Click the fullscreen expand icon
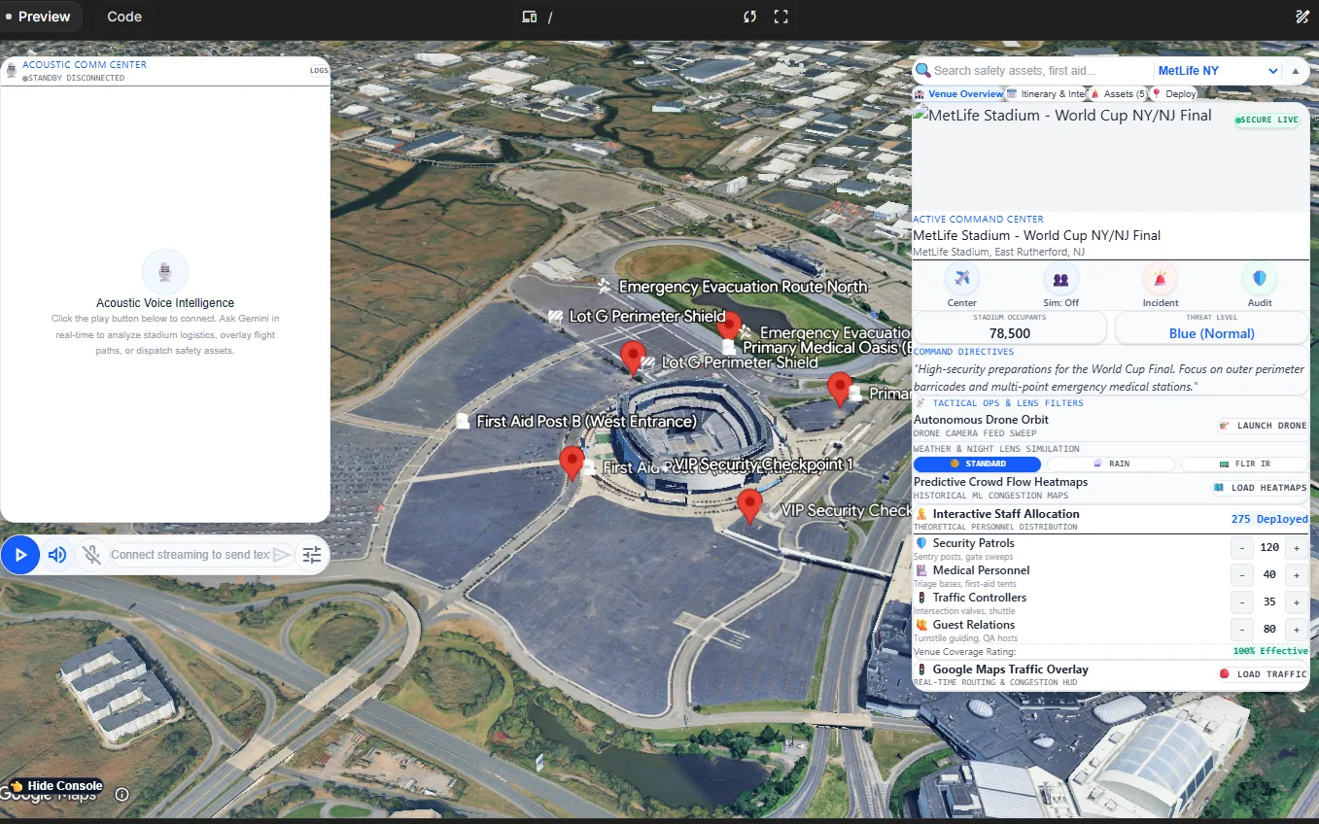1319x824 pixels. click(x=781, y=17)
